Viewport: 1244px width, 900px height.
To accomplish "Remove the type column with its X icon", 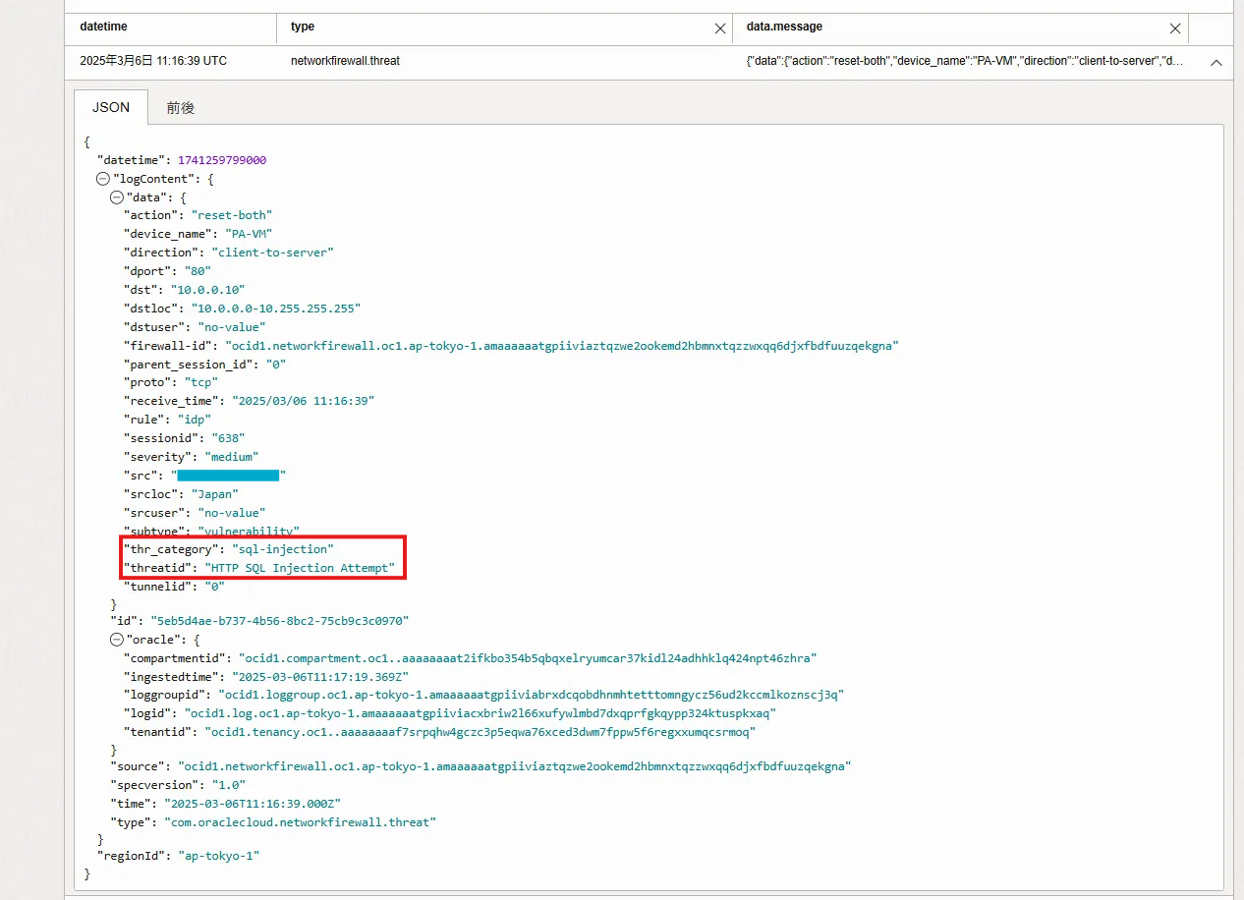I will tap(719, 28).
